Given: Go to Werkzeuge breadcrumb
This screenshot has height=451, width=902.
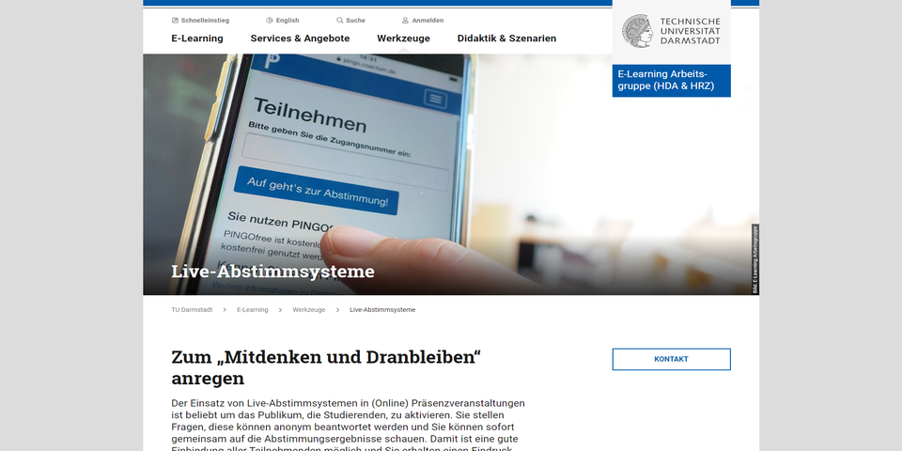Looking at the screenshot, I should [308, 309].
